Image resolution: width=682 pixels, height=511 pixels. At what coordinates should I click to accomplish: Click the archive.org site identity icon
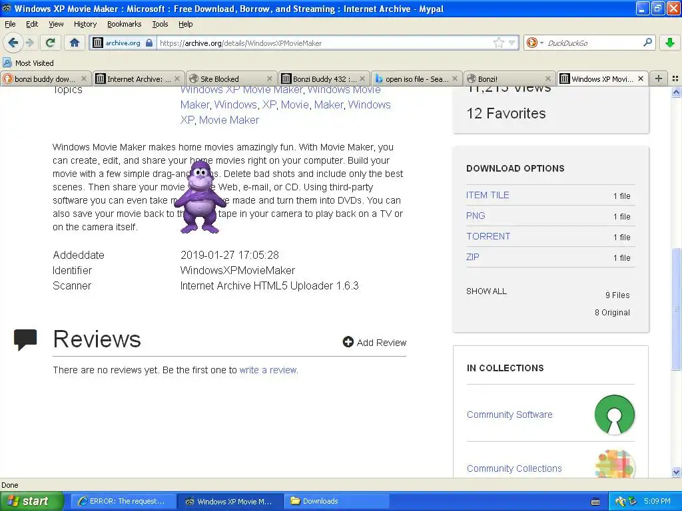[x=98, y=43]
